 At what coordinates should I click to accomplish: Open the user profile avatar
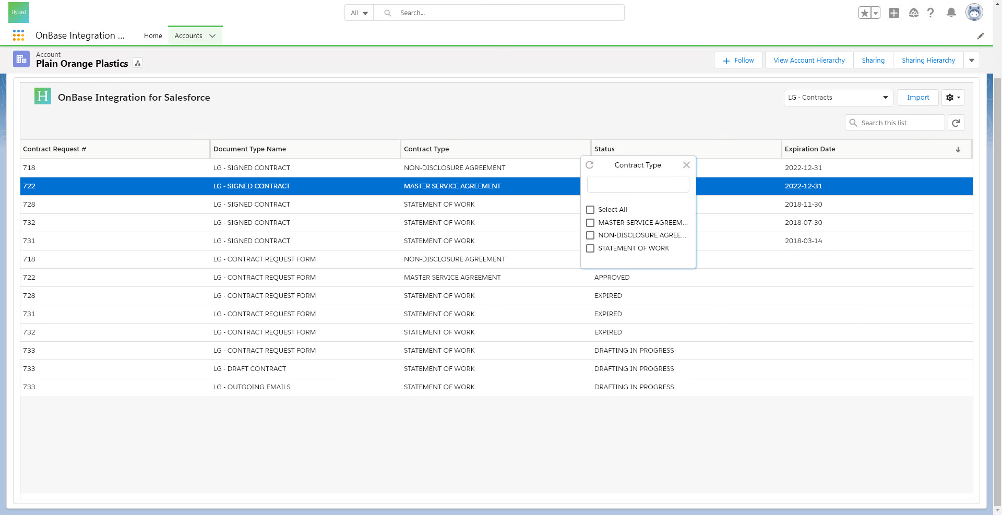tap(974, 13)
